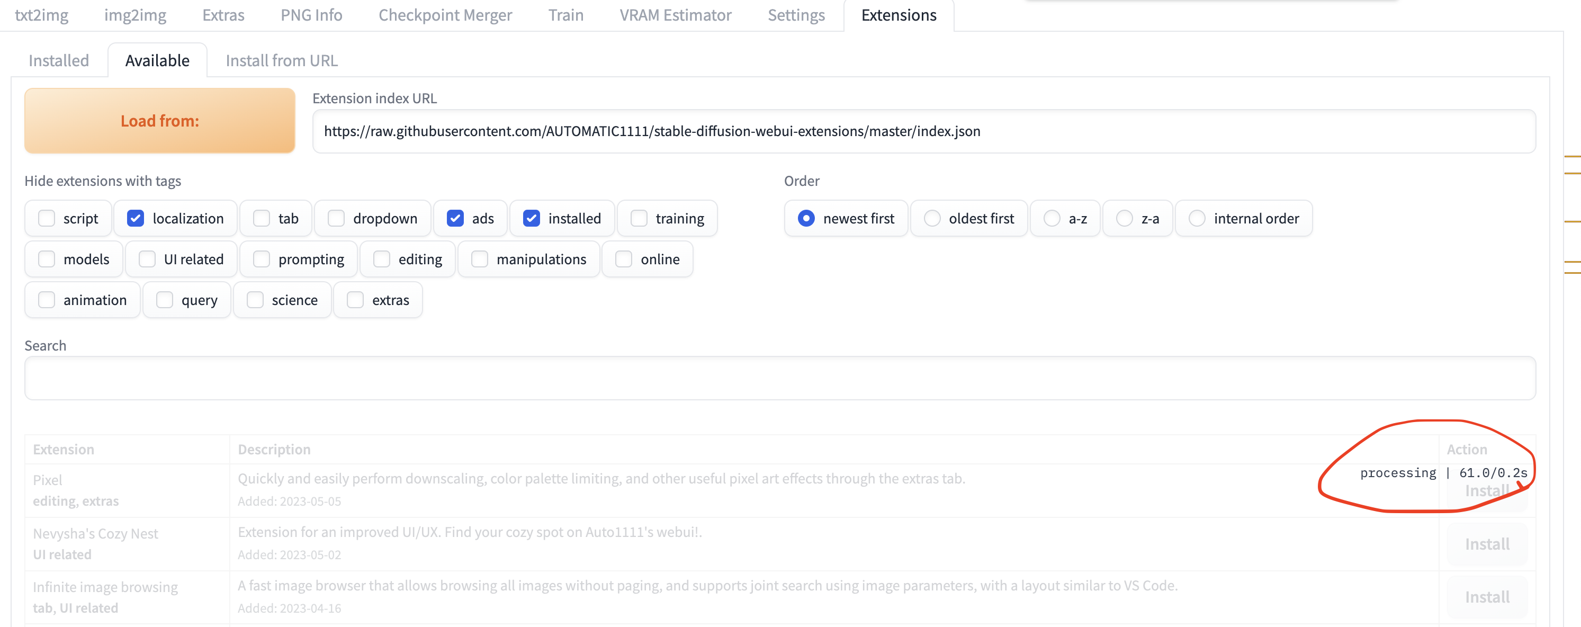Image resolution: width=1581 pixels, height=627 pixels.
Task: Enable the UI related tag checkbox
Action: coord(147,259)
